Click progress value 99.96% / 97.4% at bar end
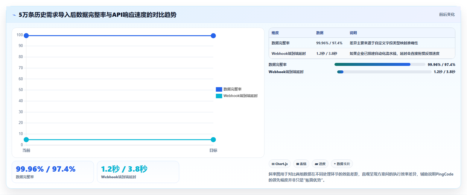 point(442,64)
